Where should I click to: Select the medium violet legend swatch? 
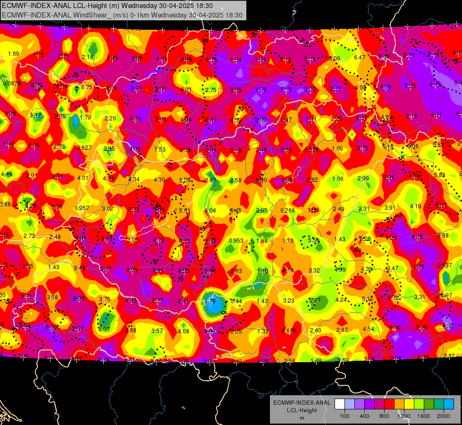(x=360, y=404)
